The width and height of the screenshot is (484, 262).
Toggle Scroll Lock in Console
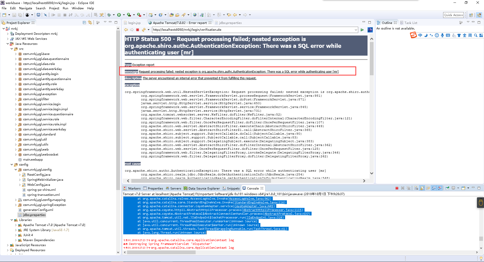[422, 188]
